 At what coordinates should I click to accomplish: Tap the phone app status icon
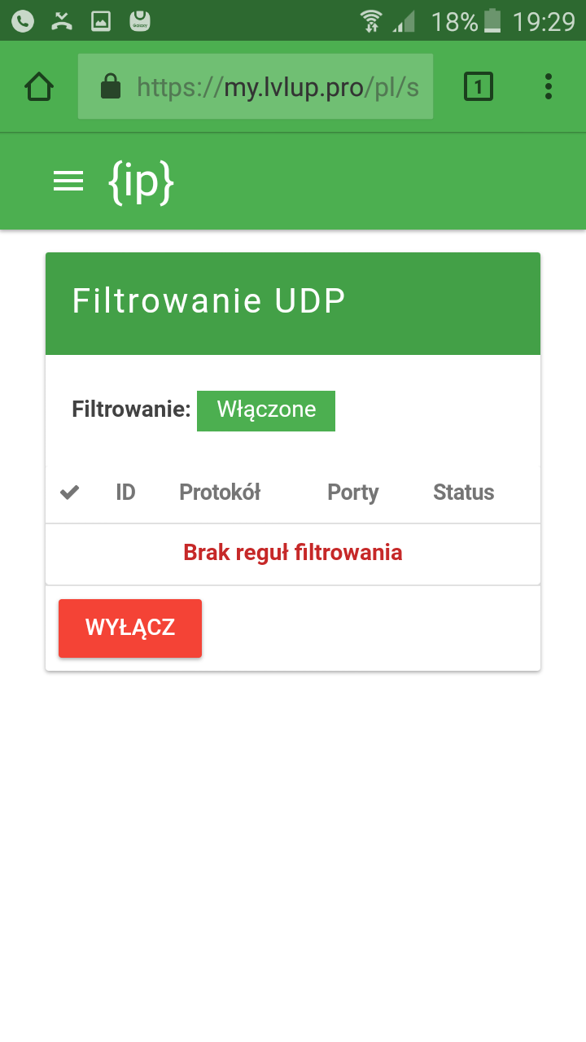click(x=23, y=20)
